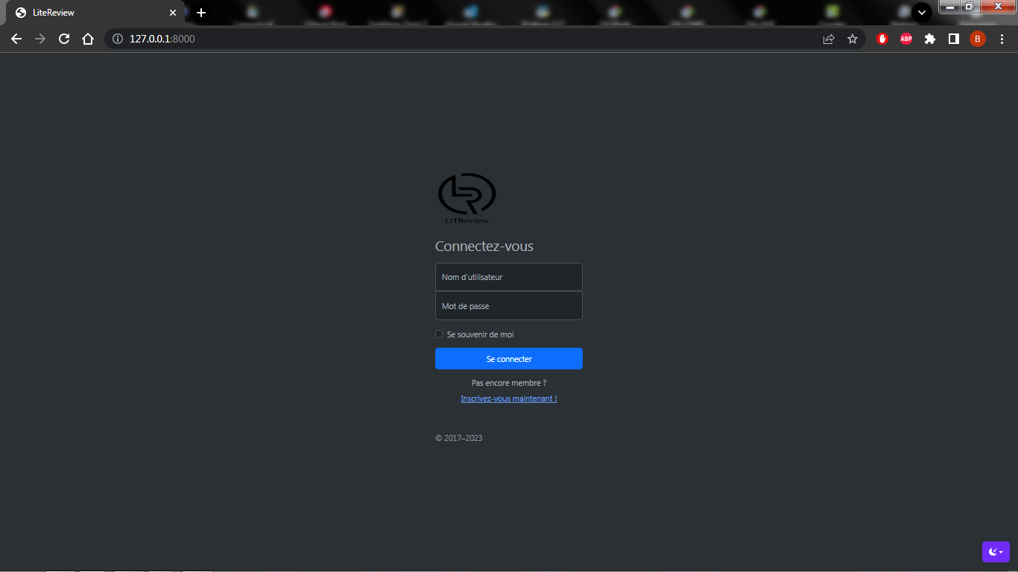Click the address bar URL 127.0.0.1:8000
Screen dimensions: 1018x572
(x=162, y=39)
